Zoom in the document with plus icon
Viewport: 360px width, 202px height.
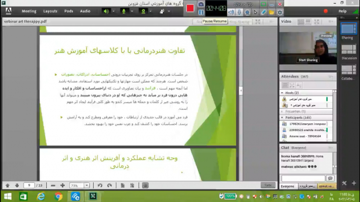click(62, 186)
